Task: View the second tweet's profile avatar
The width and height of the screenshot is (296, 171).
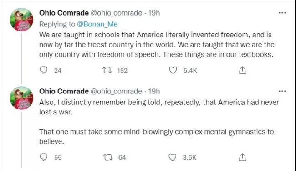Action: pos(21,98)
